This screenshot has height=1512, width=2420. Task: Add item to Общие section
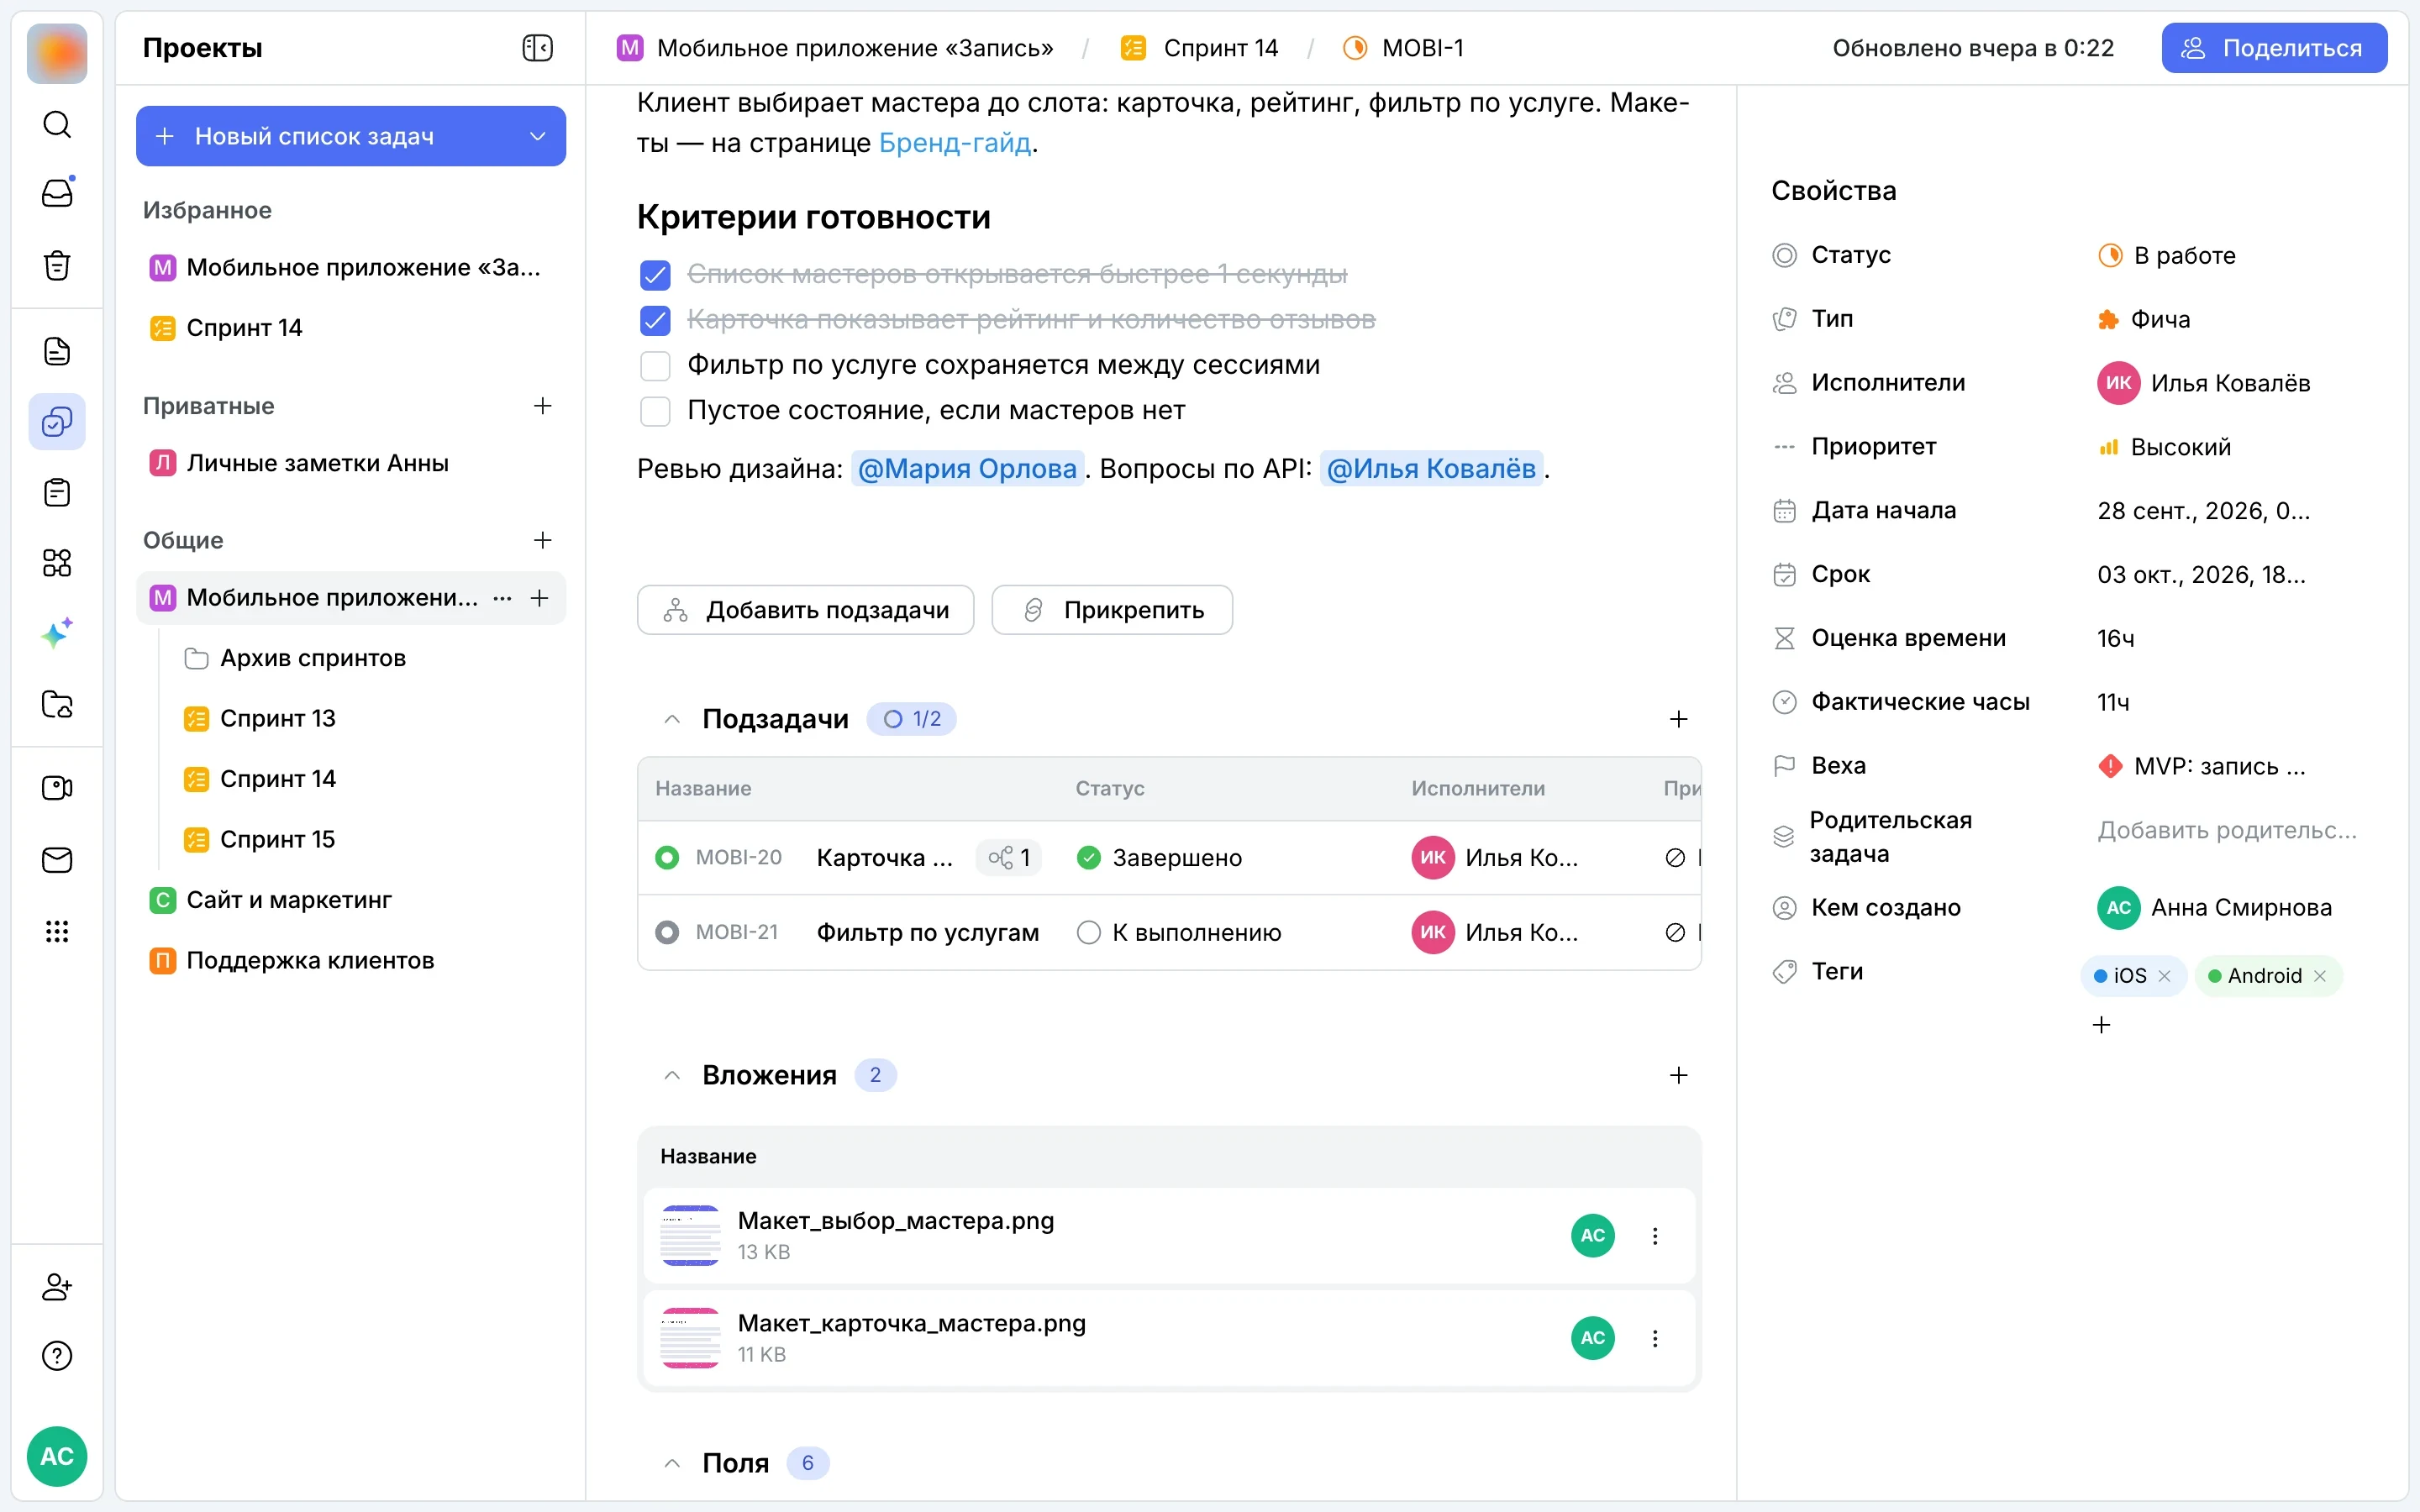(542, 540)
